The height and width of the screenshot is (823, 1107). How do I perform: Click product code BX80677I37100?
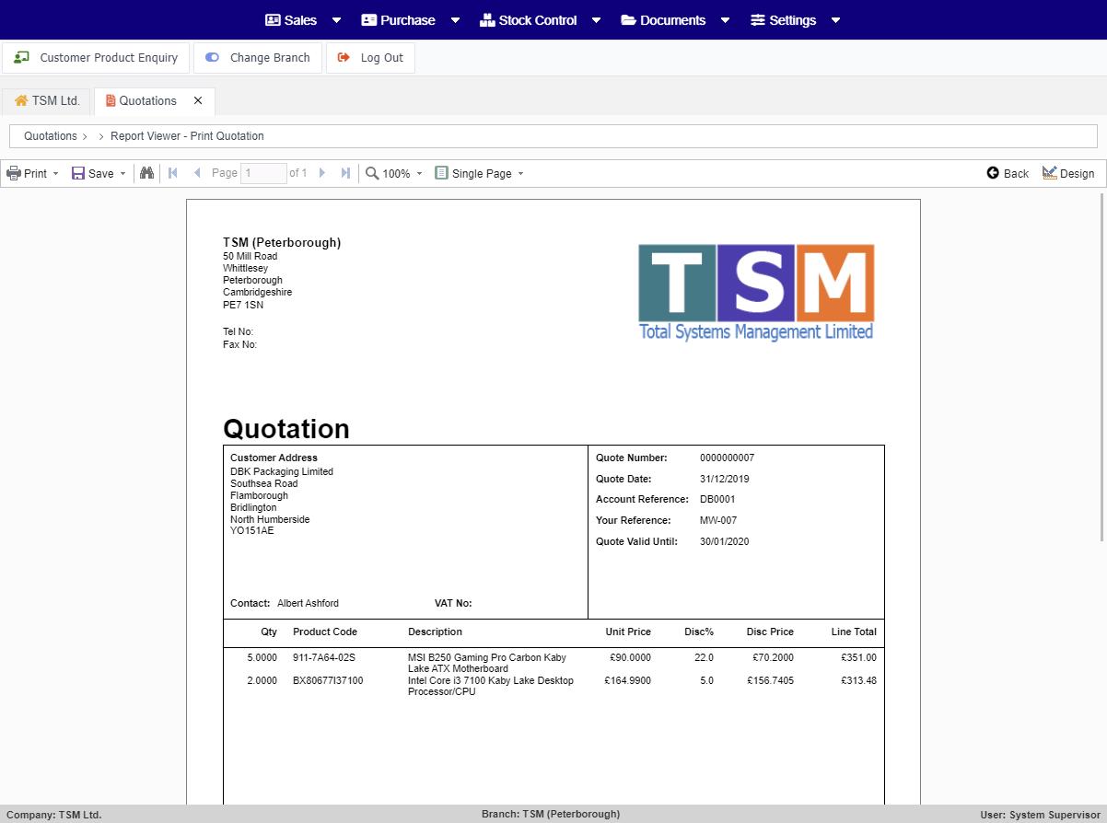[x=328, y=681]
